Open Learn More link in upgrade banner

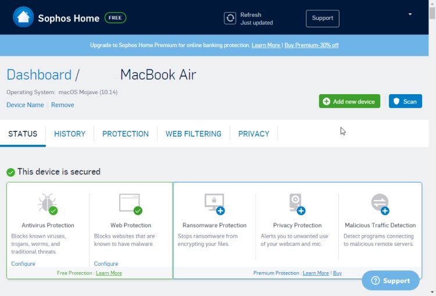pyautogui.click(x=266, y=45)
